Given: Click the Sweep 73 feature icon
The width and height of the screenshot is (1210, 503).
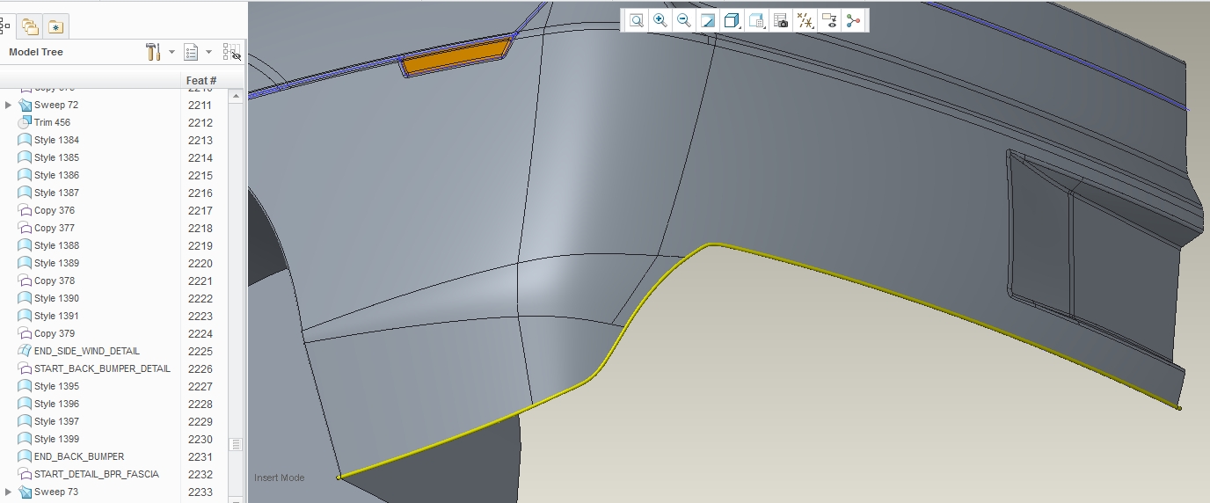Looking at the screenshot, I should click(x=25, y=492).
